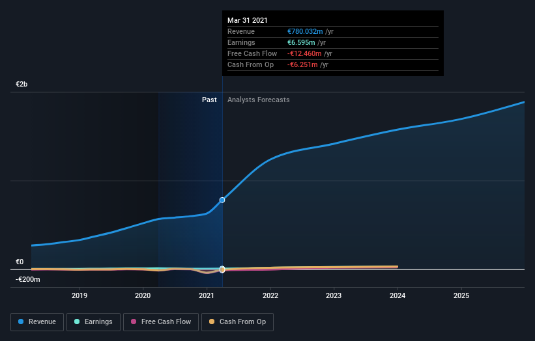The height and width of the screenshot is (341, 535).
Task: Select the 2025 x-axis label
Action: [x=461, y=295]
